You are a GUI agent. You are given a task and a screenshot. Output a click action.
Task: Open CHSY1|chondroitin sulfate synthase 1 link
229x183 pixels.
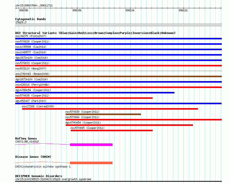[x=43, y=167]
